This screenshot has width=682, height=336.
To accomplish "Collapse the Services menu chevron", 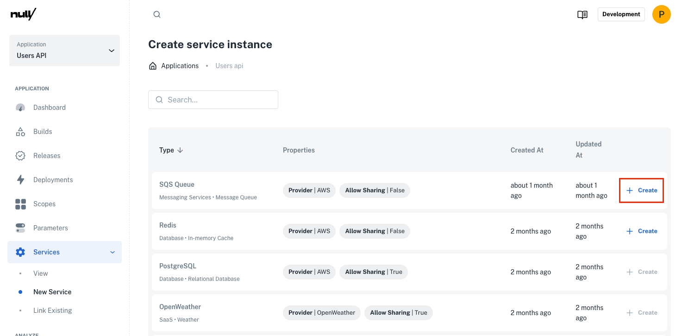I will [112, 252].
